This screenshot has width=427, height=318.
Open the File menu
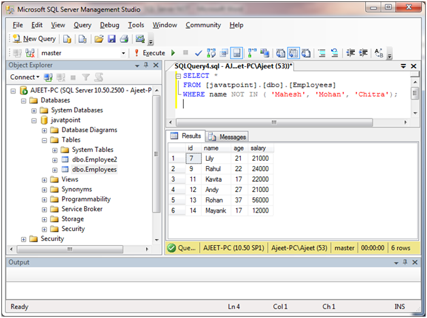18,25
